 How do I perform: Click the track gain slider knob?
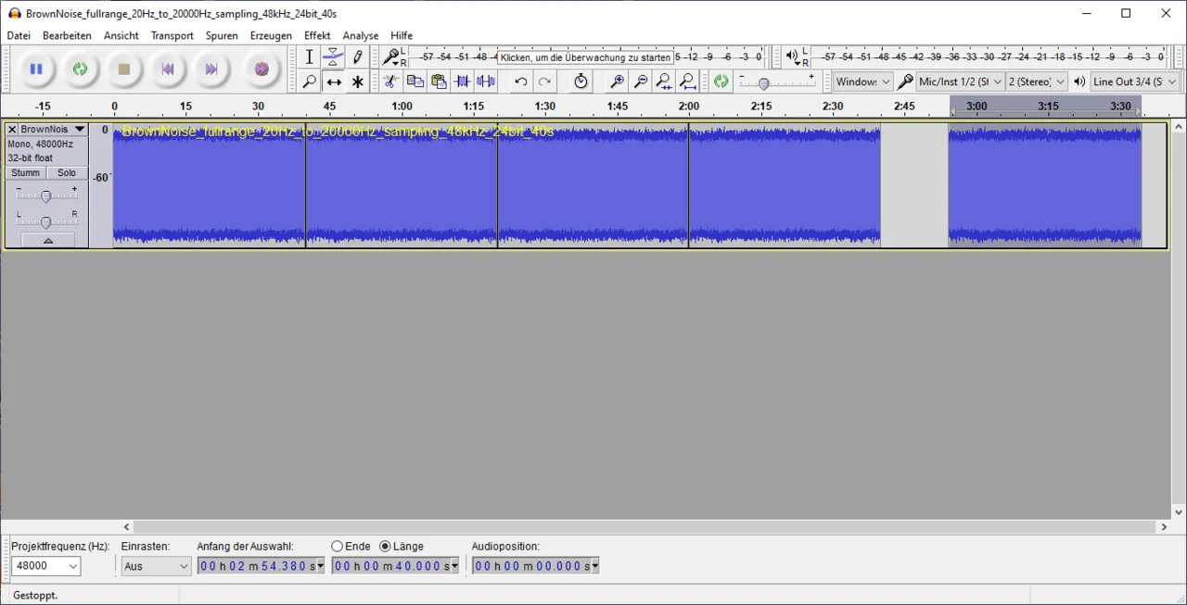pos(46,195)
